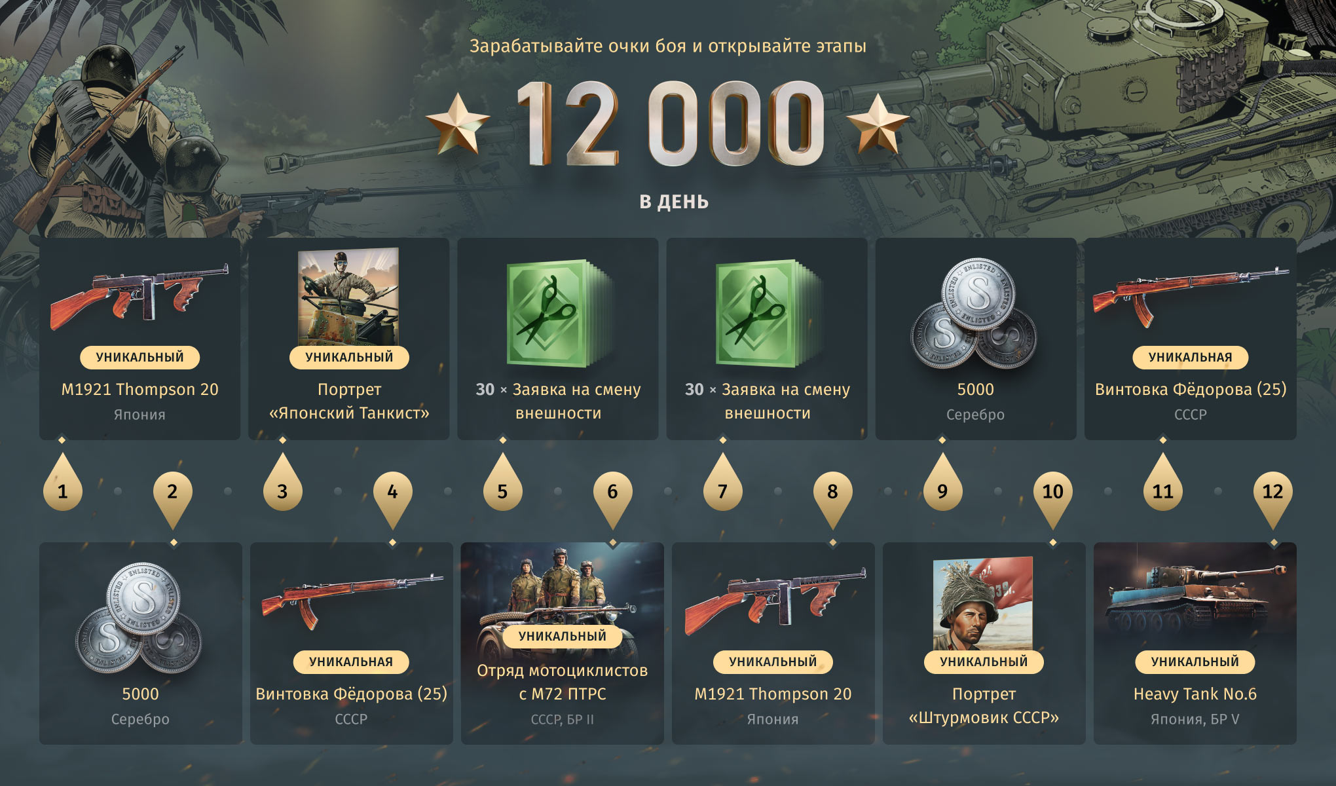Screen dimensions: 1336x786
Task: Click the УНИКАЛЬНЫЙ badge on Heavy Tank No.6
Action: click(1195, 662)
